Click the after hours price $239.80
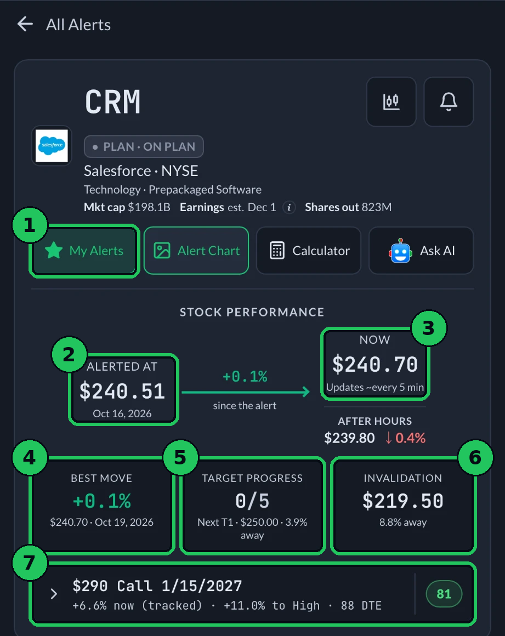Image resolution: width=505 pixels, height=636 pixels. point(349,438)
